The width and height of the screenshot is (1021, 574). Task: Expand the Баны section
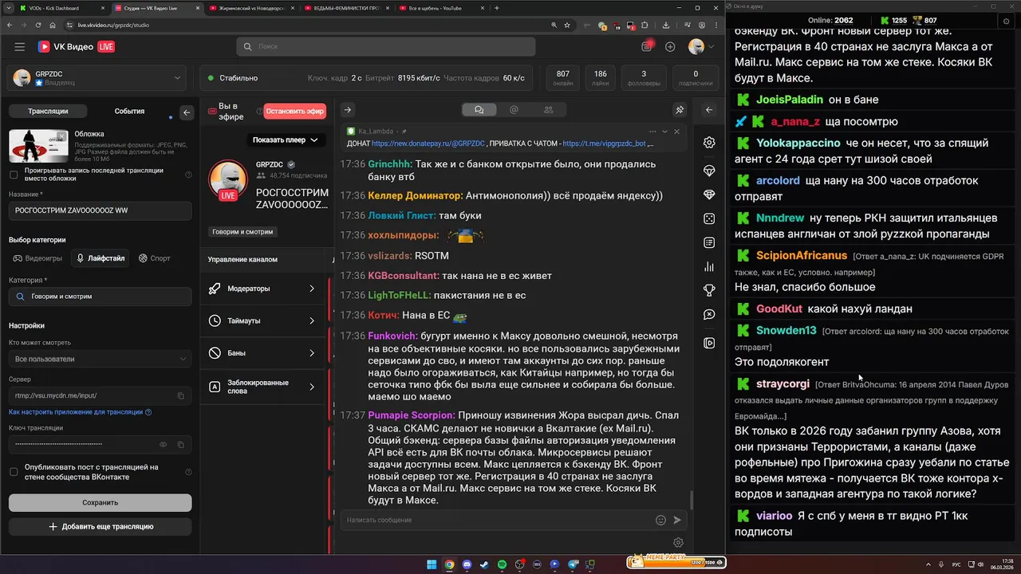coord(263,352)
